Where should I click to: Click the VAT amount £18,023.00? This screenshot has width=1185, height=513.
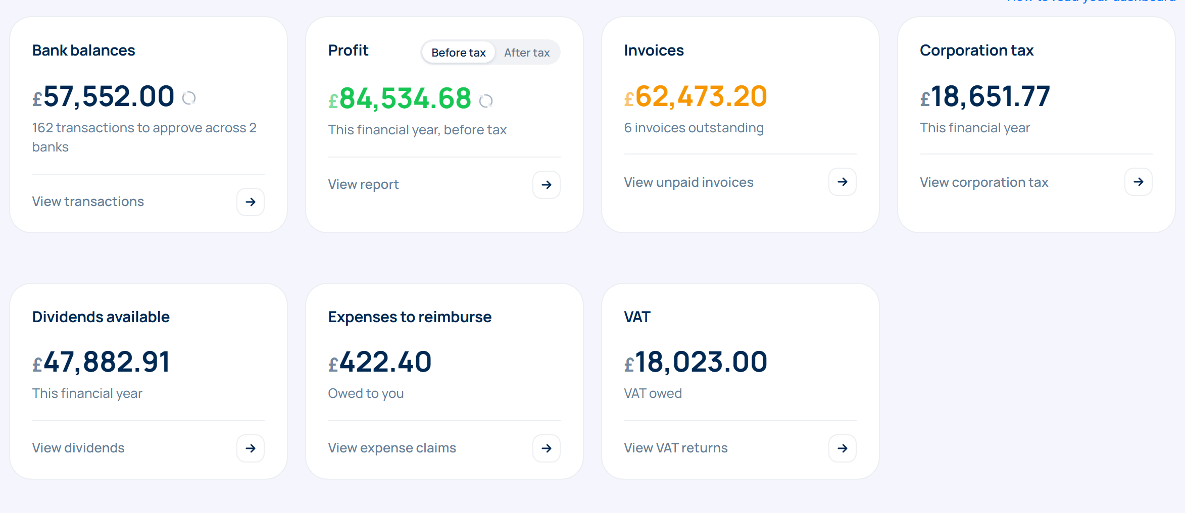696,363
